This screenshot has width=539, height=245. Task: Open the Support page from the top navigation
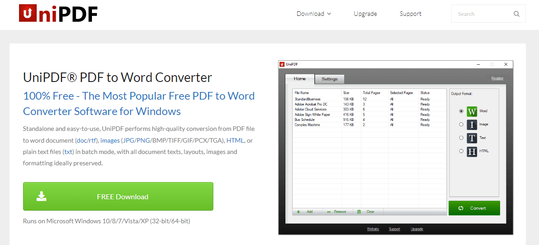(x=410, y=14)
